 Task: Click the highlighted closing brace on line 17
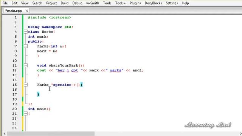coord(38,94)
